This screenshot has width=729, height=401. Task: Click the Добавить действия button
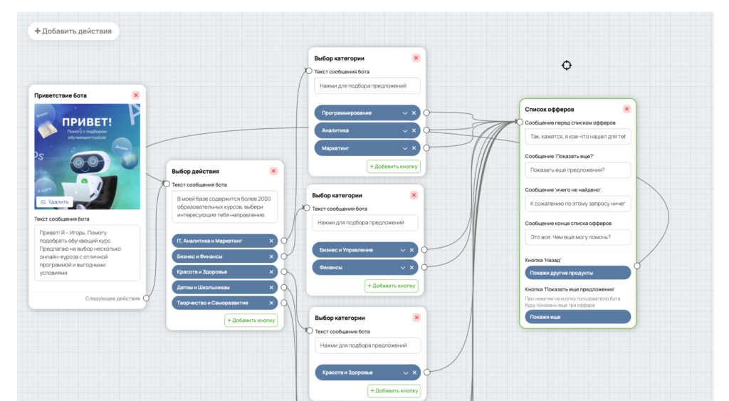[73, 31]
